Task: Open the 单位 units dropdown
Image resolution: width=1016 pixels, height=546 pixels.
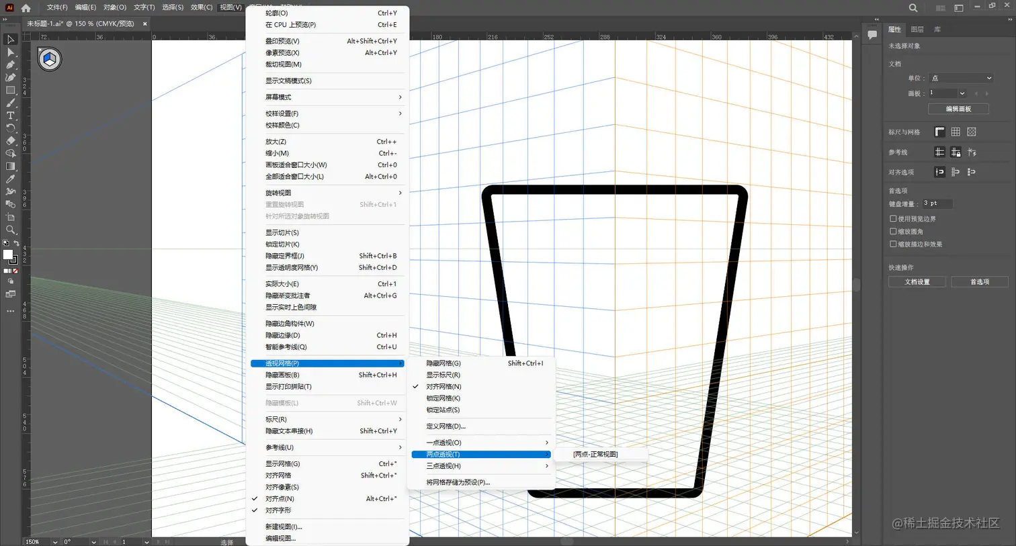Action: [x=961, y=78]
